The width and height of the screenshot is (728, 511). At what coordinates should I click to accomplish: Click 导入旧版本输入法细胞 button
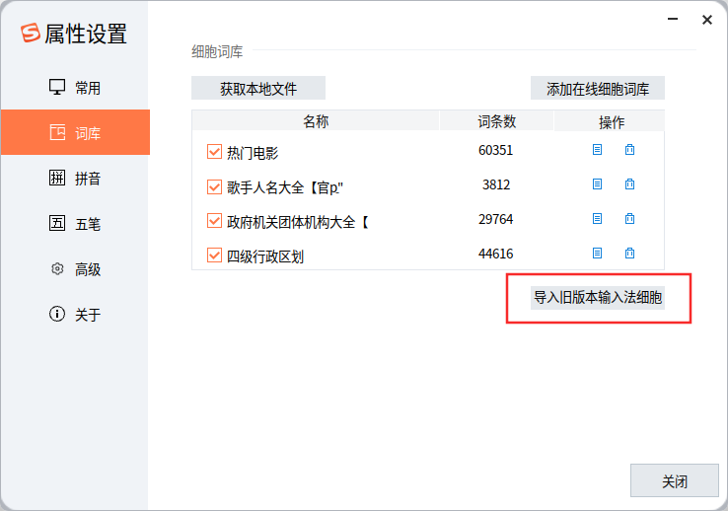pyautogui.click(x=598, y=298)
